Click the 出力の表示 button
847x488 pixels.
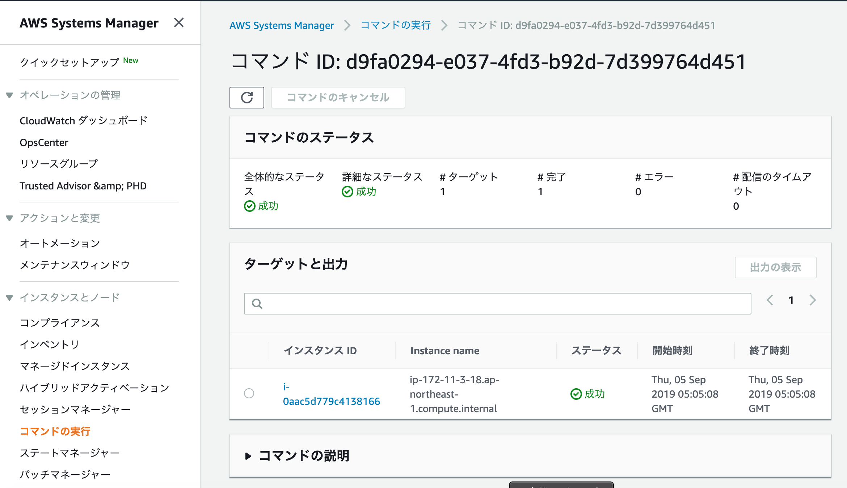[x=775, y=267]
